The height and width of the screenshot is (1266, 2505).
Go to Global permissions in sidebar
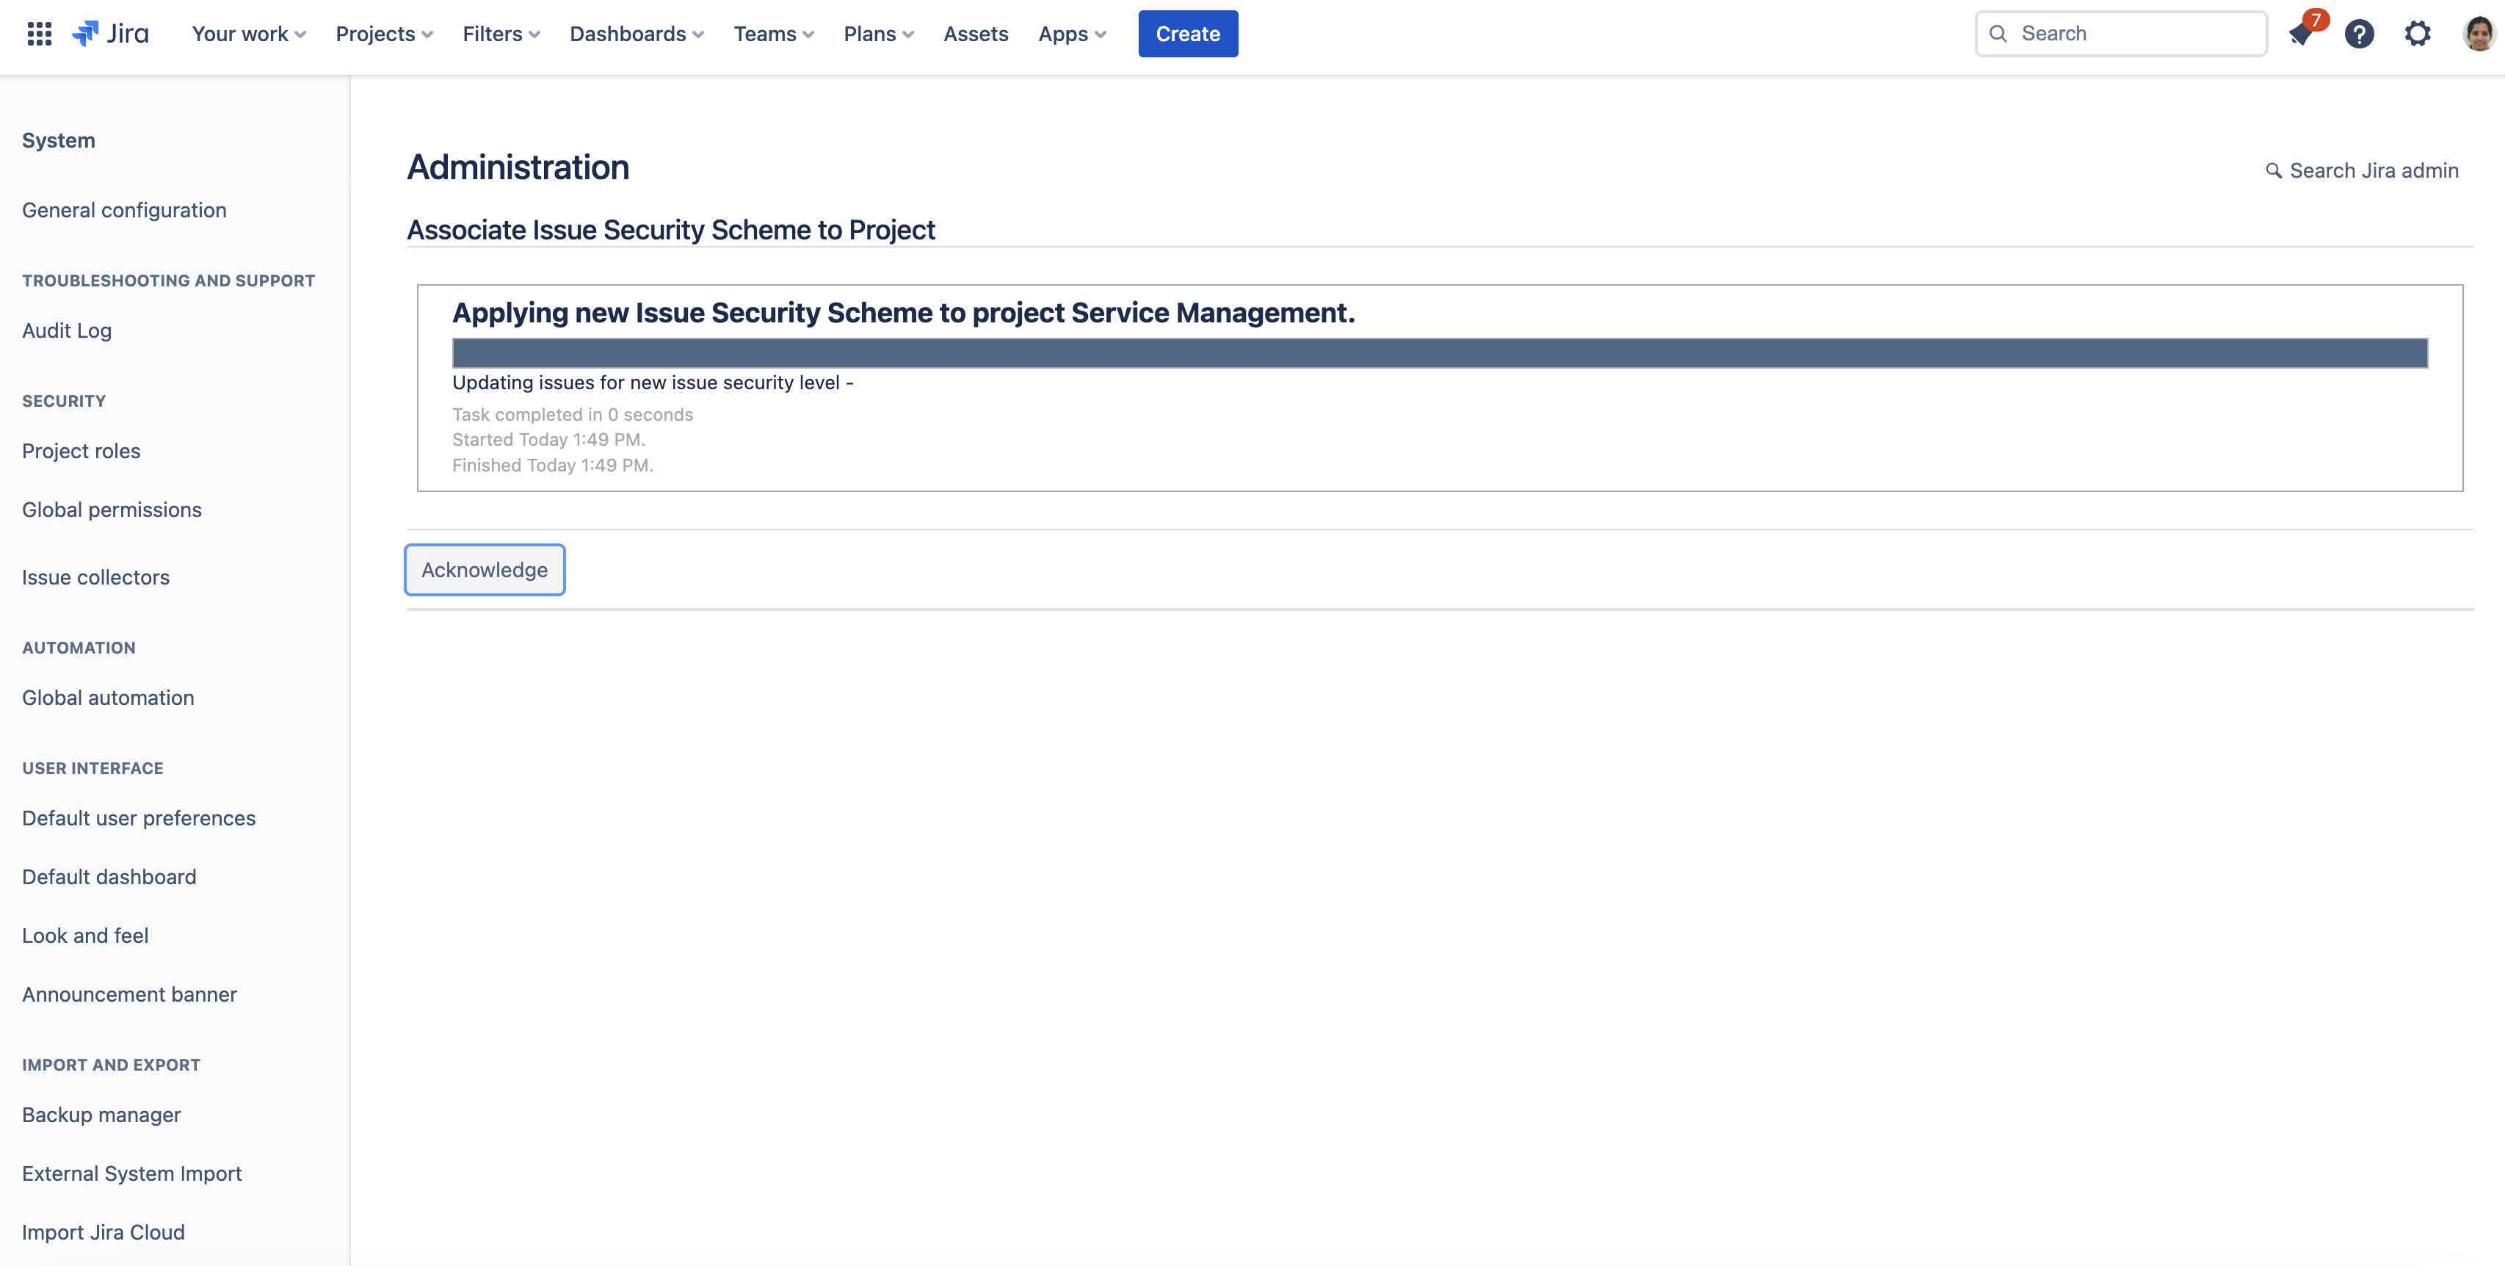click(112, 510)
